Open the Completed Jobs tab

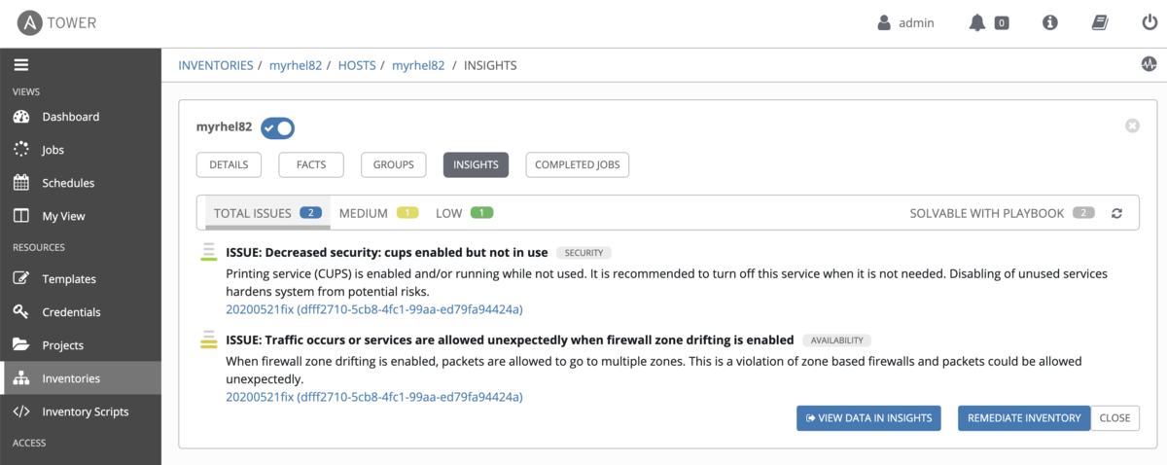[x=578, y=164]
